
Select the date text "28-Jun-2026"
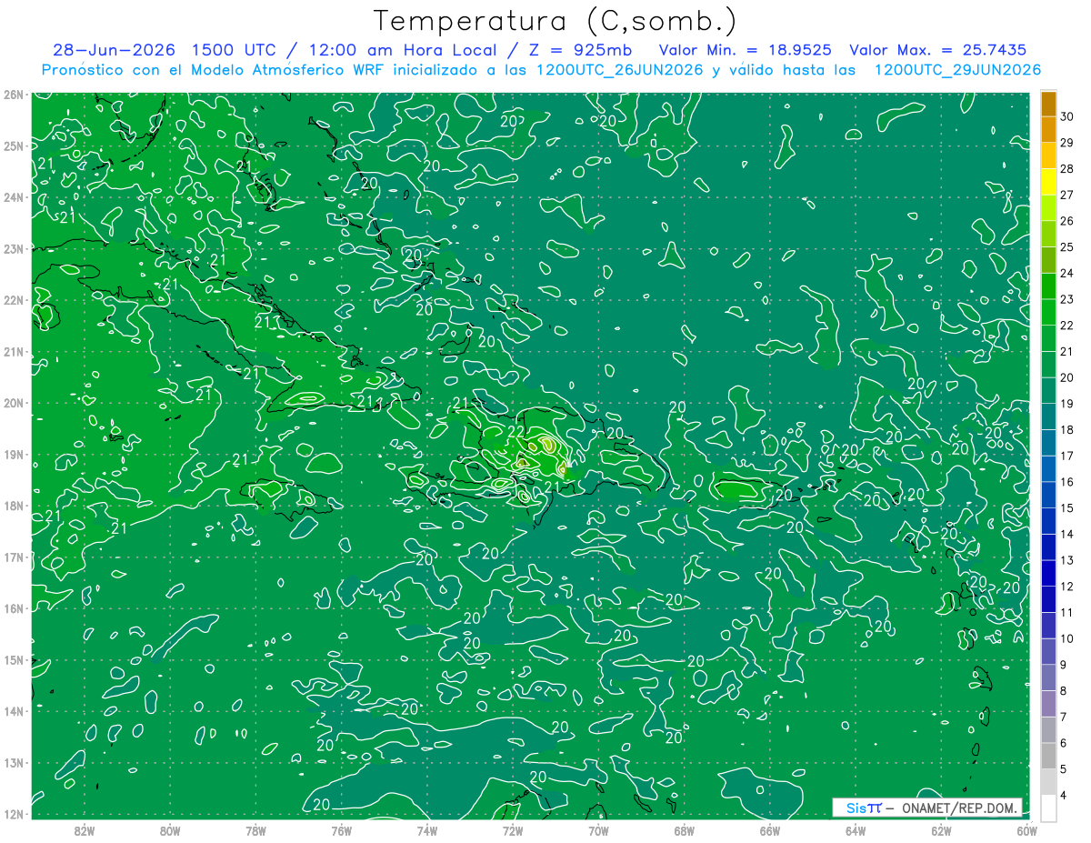[115, 50]
